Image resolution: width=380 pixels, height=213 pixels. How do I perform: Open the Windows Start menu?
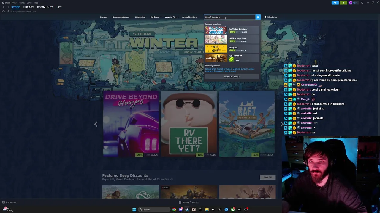point(134,209)
